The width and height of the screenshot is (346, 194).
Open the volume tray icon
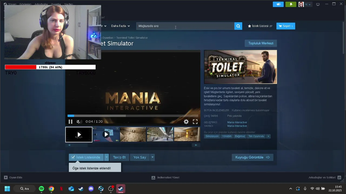pyautogui.click(x=318, y=189)
